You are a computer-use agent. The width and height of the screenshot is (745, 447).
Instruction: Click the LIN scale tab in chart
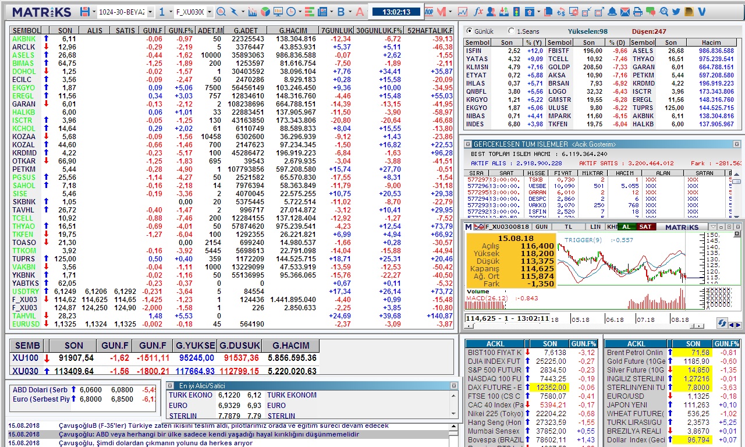click(595, 226)
